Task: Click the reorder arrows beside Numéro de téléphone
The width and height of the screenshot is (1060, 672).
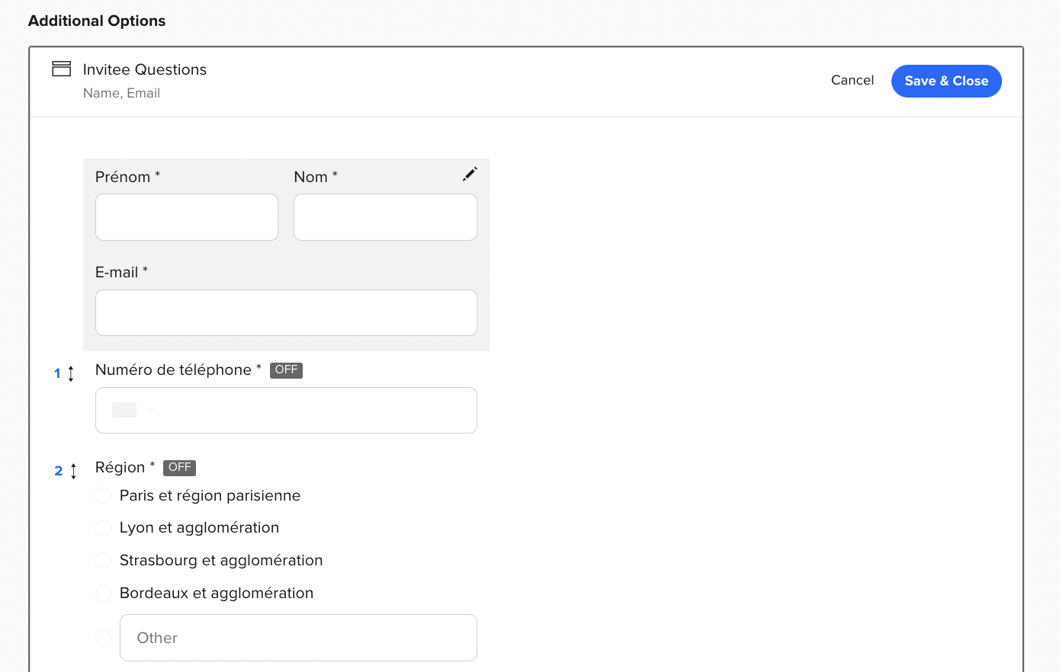Action: pos(72,373)
